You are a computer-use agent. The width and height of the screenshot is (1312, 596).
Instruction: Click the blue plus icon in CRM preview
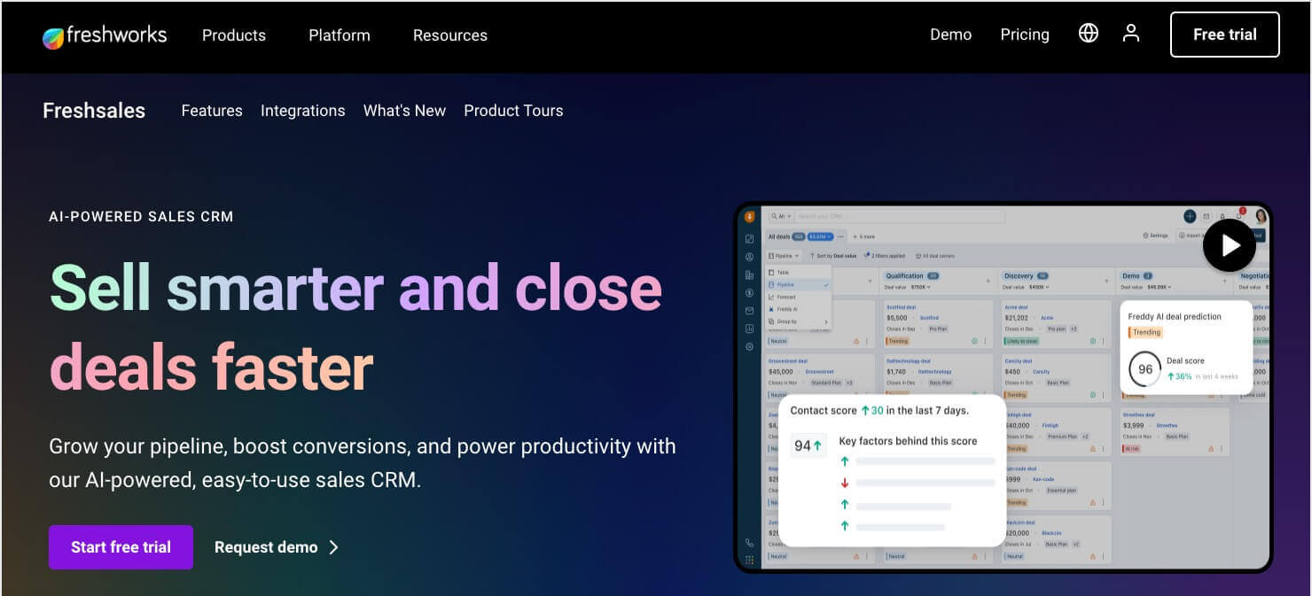coord(1190,216)
